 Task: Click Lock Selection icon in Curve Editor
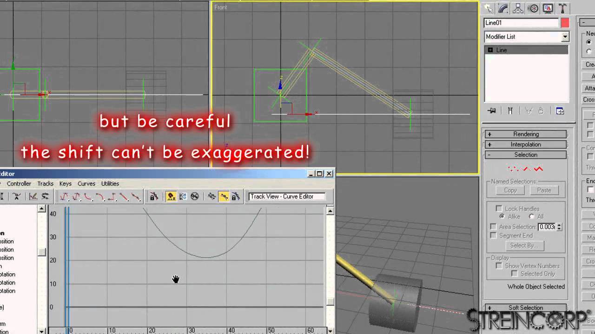(154, 197)
